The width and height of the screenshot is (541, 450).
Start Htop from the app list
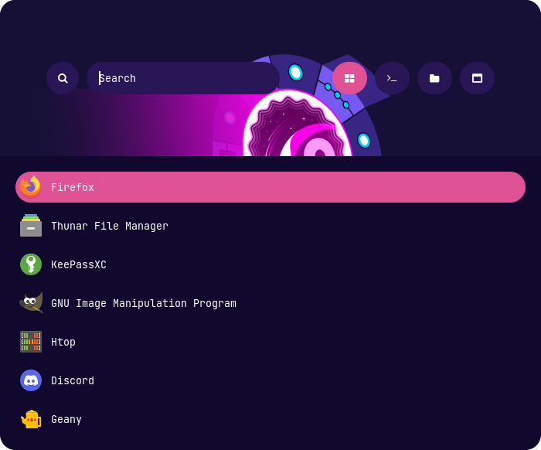[63, 342]
